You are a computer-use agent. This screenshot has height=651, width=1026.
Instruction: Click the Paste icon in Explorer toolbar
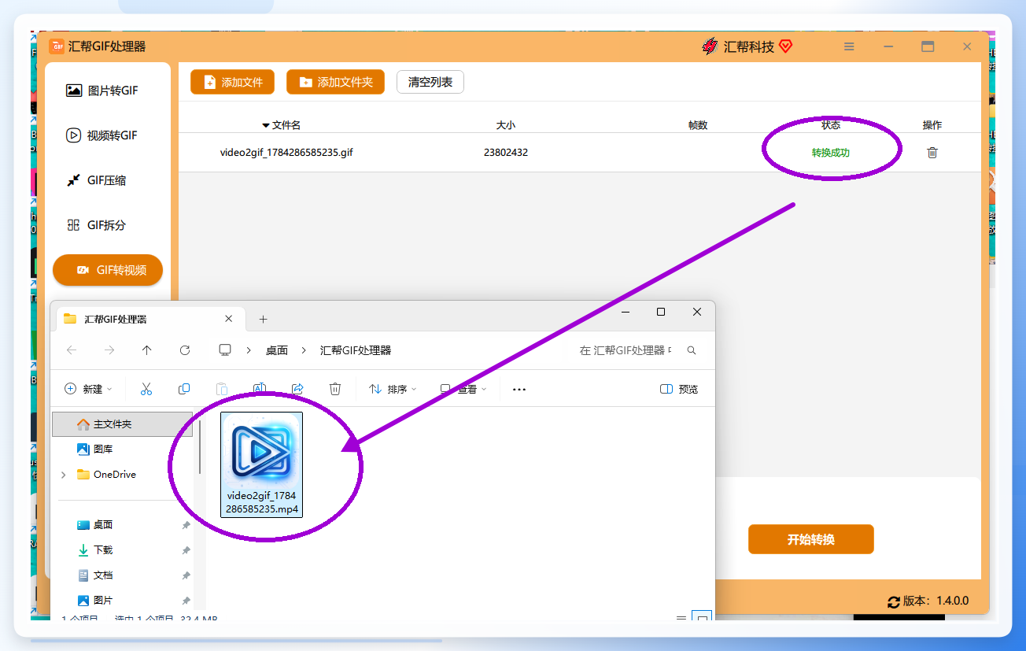point(222,389)
